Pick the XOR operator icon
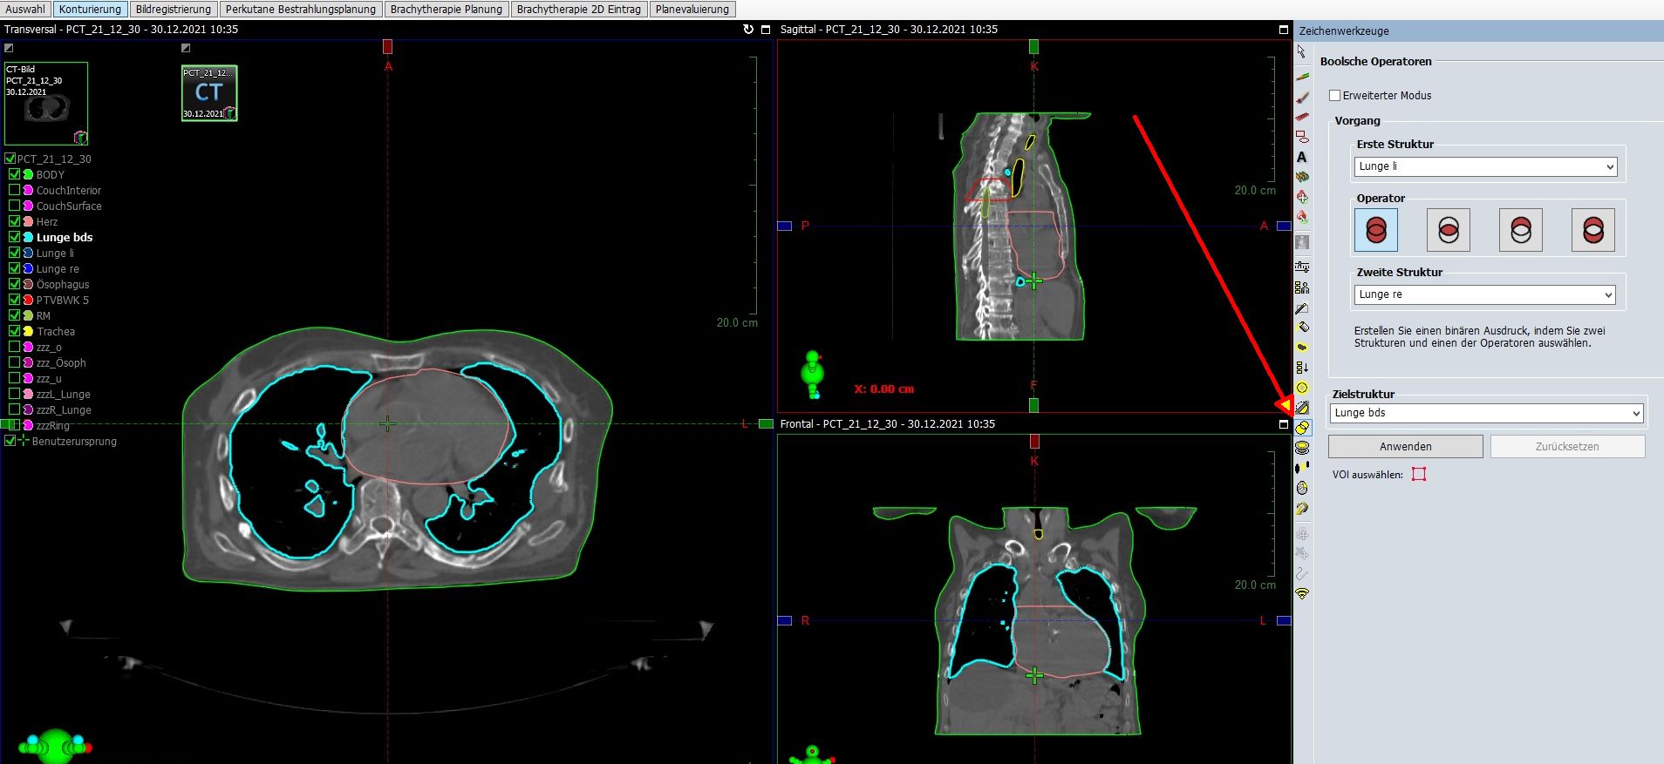Screen dimensions: 1664x764 point(1592,230)
